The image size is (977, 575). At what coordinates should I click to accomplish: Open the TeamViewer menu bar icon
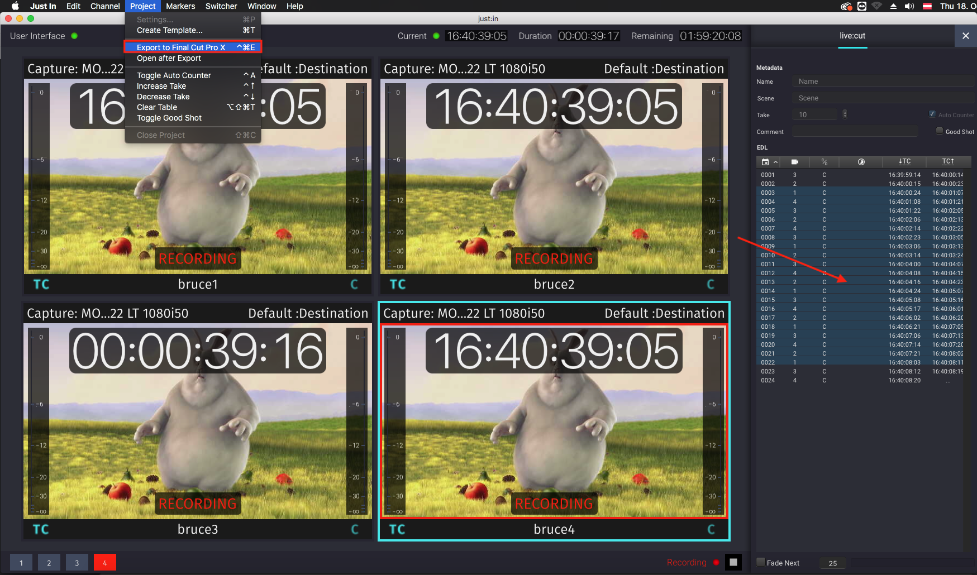tap(862, 6)
